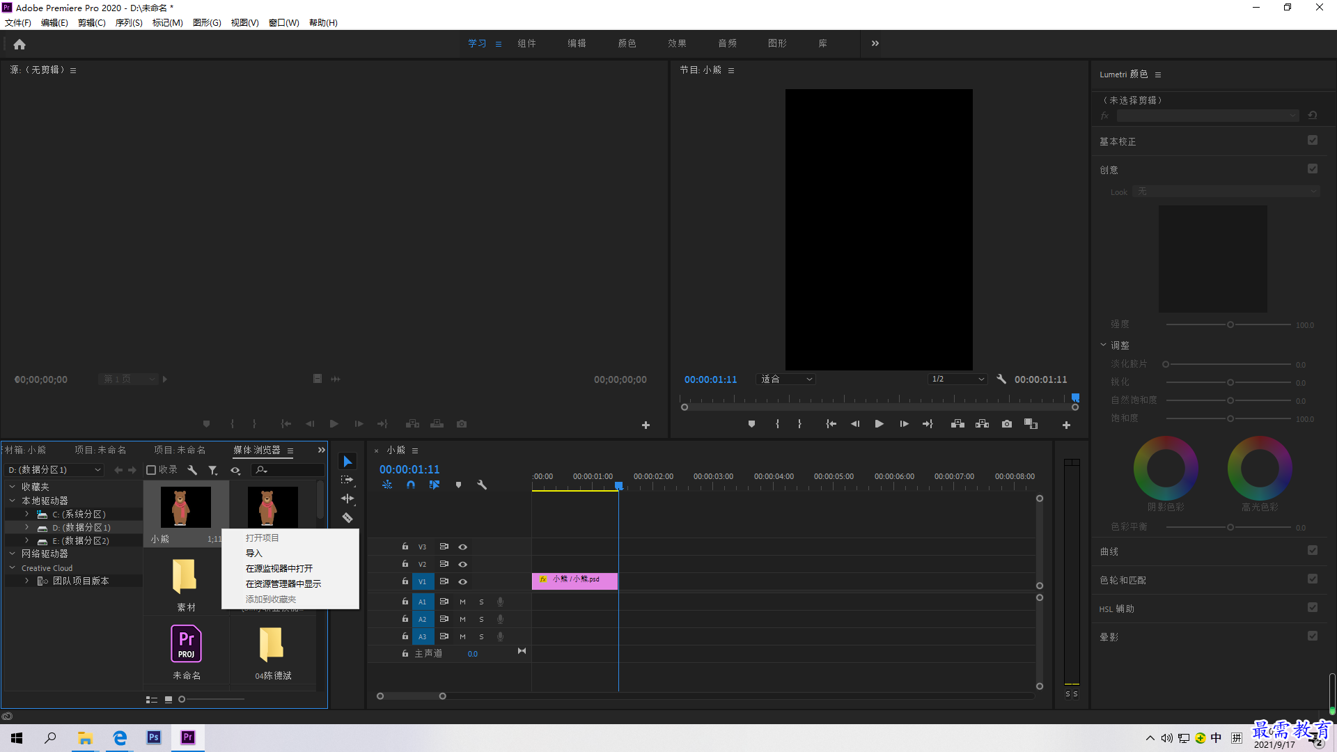Open media browser filter funnel icon

pyautogui.click(x=213, y=471)
